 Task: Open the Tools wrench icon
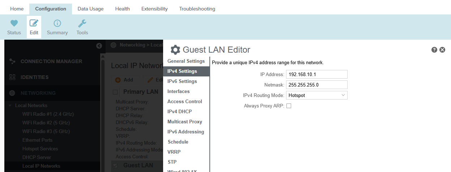click(82, 23)
